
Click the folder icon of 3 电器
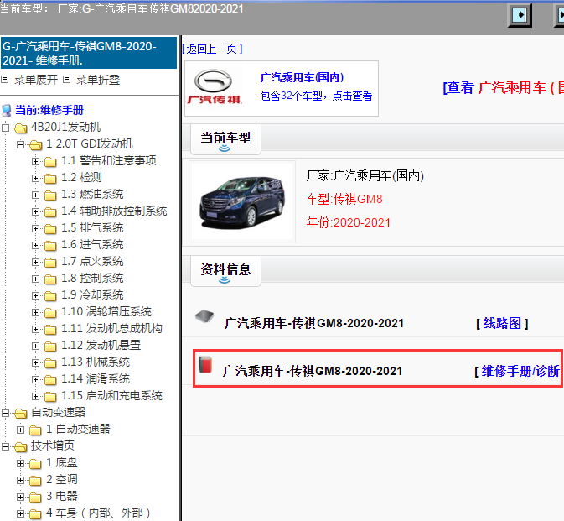(x=35, y=498)
